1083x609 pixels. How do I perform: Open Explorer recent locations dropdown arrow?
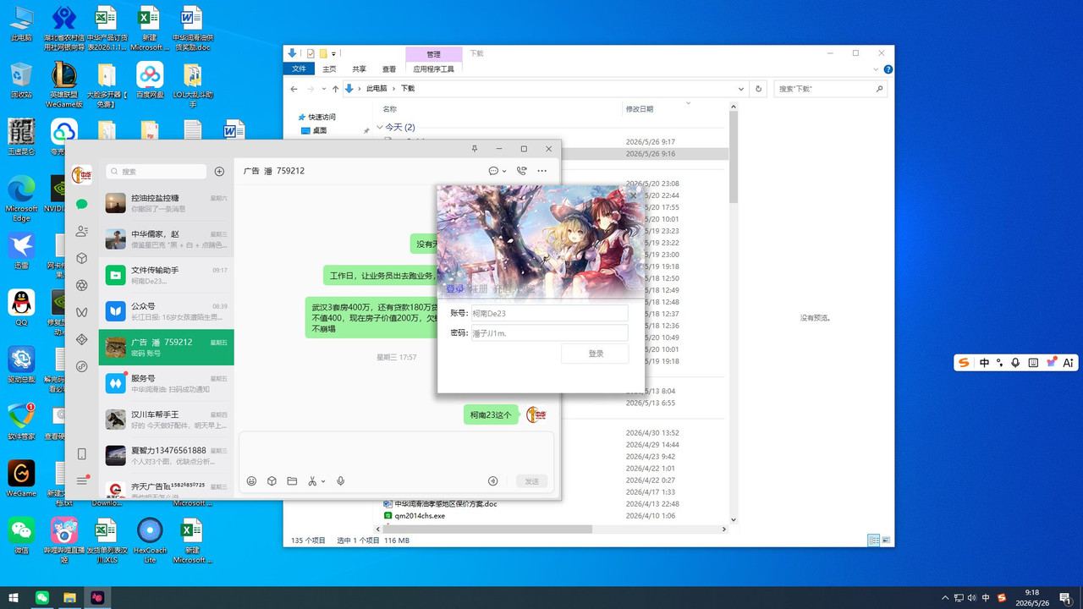tap(325, 89)
